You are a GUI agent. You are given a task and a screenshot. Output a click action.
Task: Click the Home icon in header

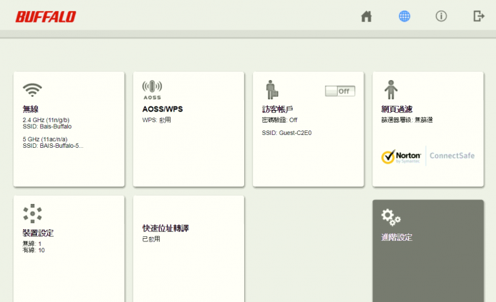[366, 16]
